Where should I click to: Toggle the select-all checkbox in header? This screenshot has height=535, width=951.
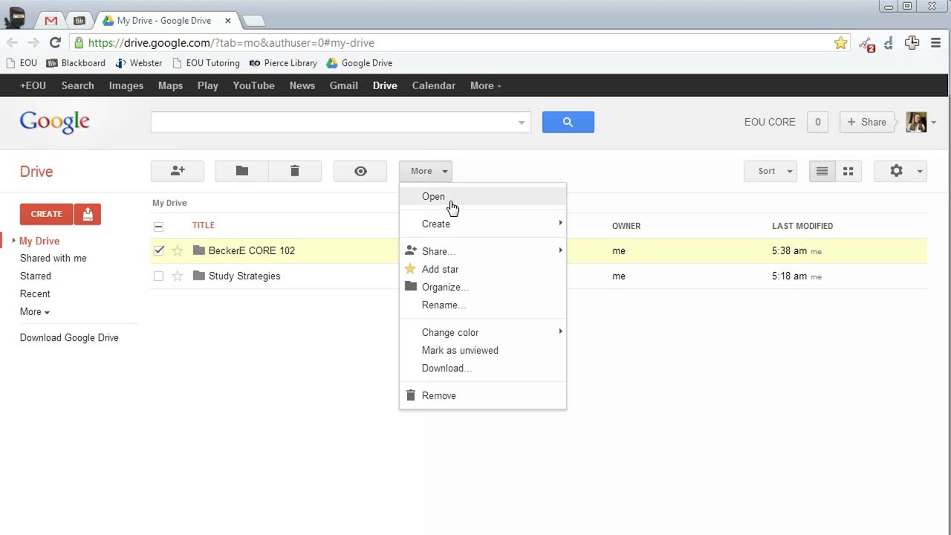[x=158, y=226]
